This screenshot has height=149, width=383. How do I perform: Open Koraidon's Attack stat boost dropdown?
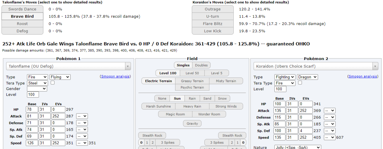click(x=329, y=111)
